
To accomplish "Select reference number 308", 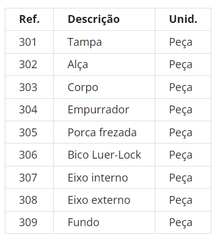I will [x=30, y=200].
